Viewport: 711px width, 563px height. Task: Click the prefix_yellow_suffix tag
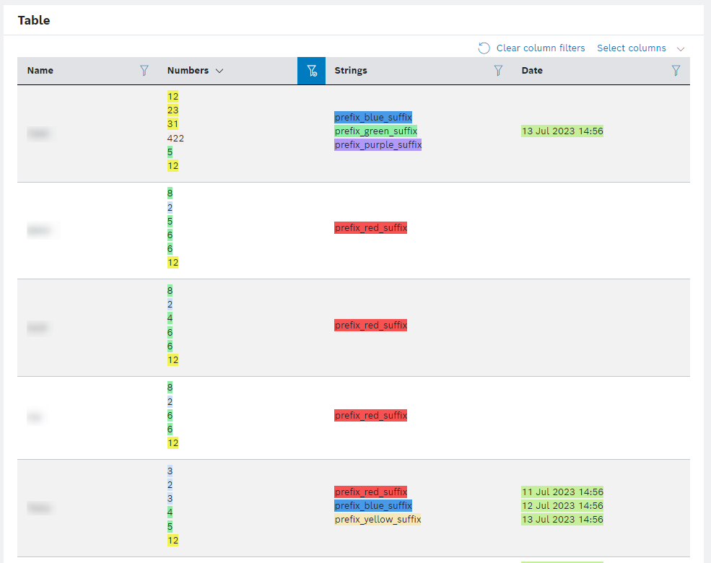(x=378, y=520)
